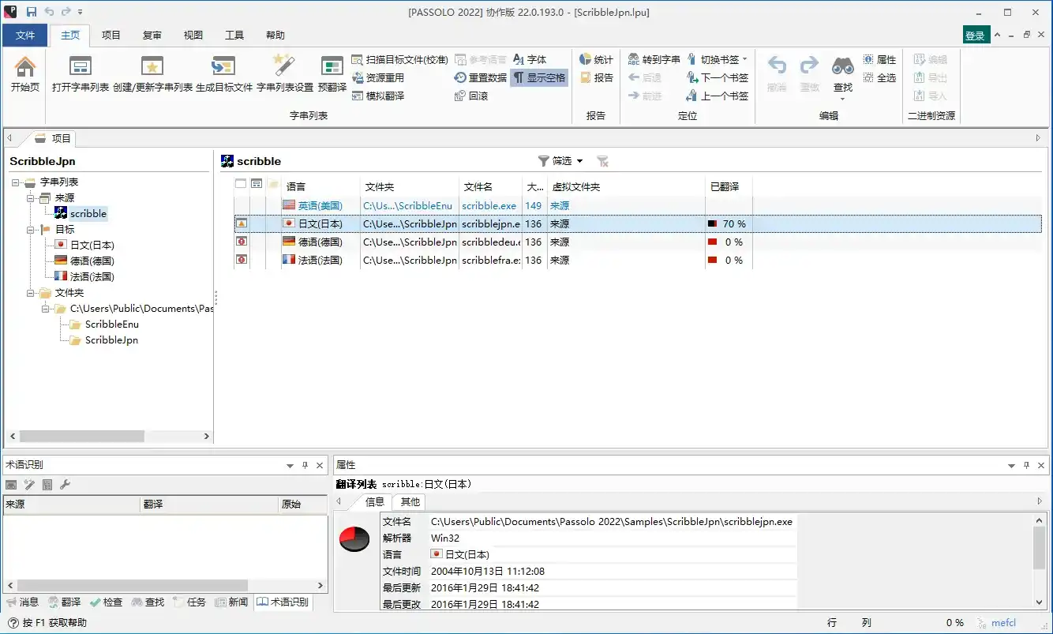The height and width of the screenshot is (634, 1053).
Task: Jump to 上一个书签 previous bookmark
Action: (x=718, y=96)
